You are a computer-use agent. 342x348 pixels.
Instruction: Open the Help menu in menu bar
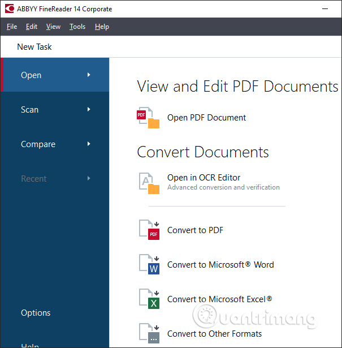tap(102, 27)
